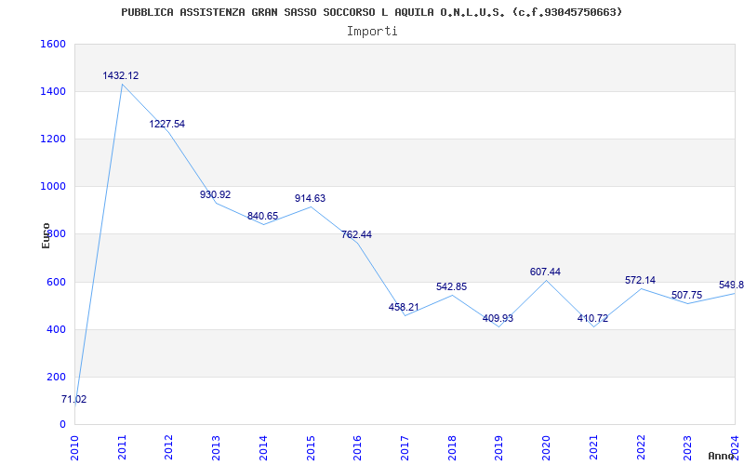This screenshot has width=744, height=465.
Task: Click the 572.14 data label
Action: click(640, 280)
